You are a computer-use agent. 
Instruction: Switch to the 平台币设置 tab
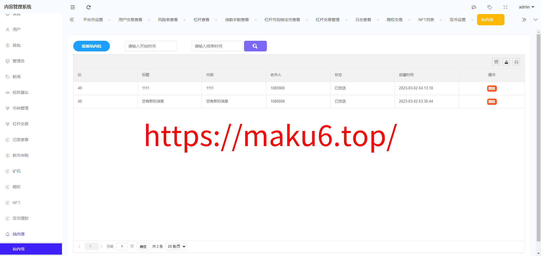tap(93, 20)
